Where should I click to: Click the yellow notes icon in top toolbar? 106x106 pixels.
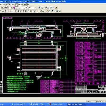(56, 8)
